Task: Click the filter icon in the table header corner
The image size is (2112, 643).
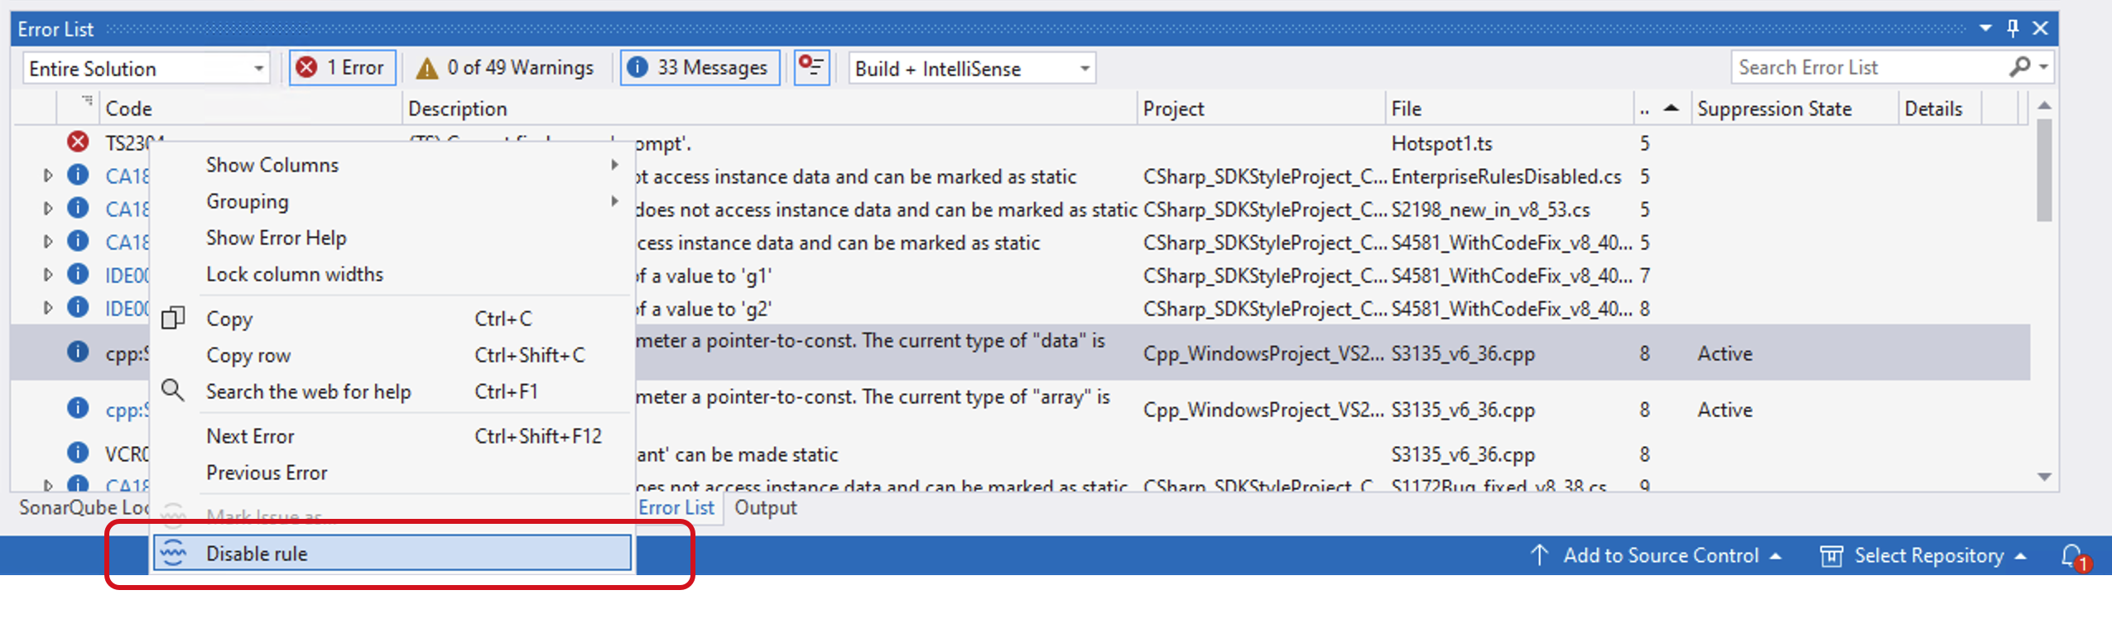Action: (87, 101)
